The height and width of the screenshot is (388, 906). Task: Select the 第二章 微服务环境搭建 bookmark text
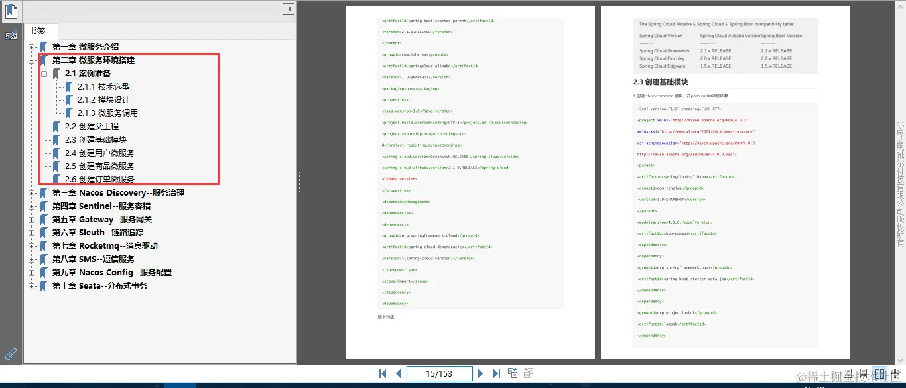click(94, 60)
